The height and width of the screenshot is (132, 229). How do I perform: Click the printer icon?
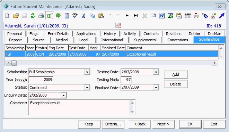(x=41, y=16)
